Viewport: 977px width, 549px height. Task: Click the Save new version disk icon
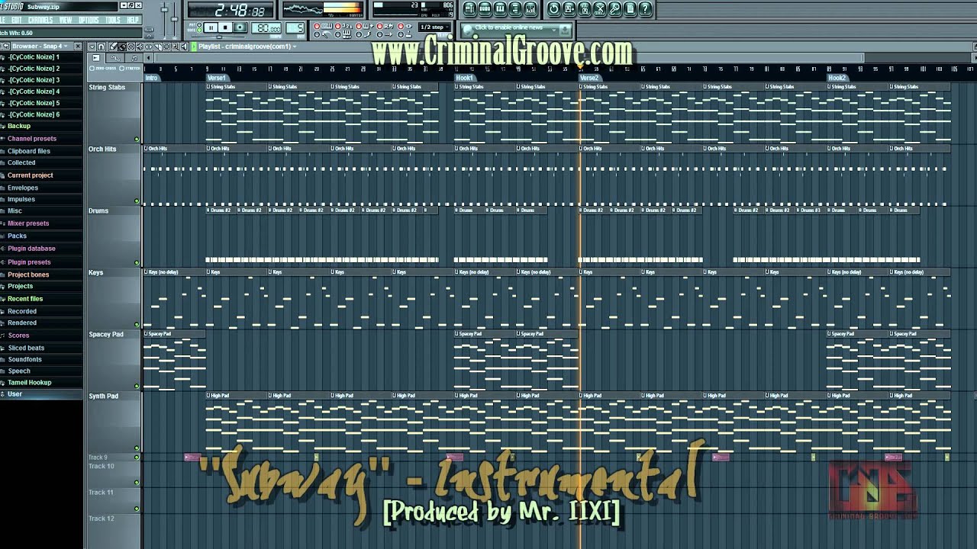point(569,9)
